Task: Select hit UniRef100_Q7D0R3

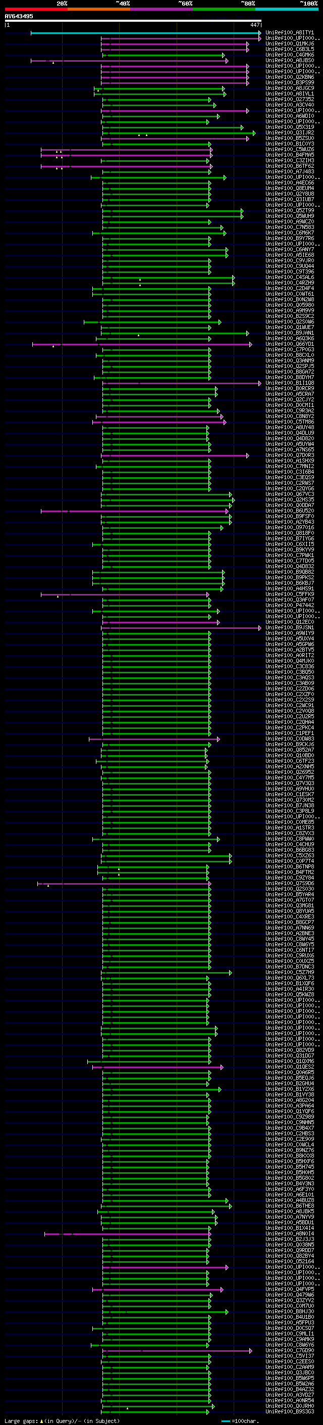Action: [290, 456]
